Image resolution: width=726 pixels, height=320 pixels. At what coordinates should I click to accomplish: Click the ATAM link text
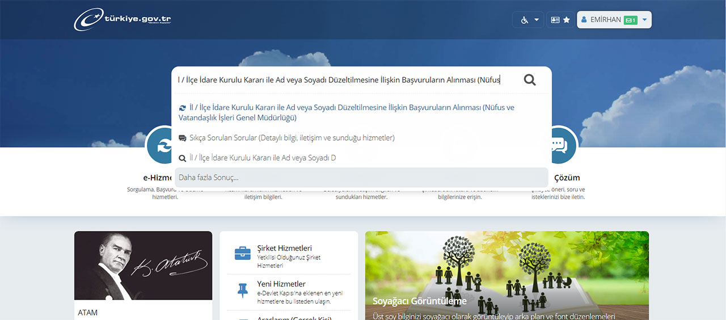point(88,313)
